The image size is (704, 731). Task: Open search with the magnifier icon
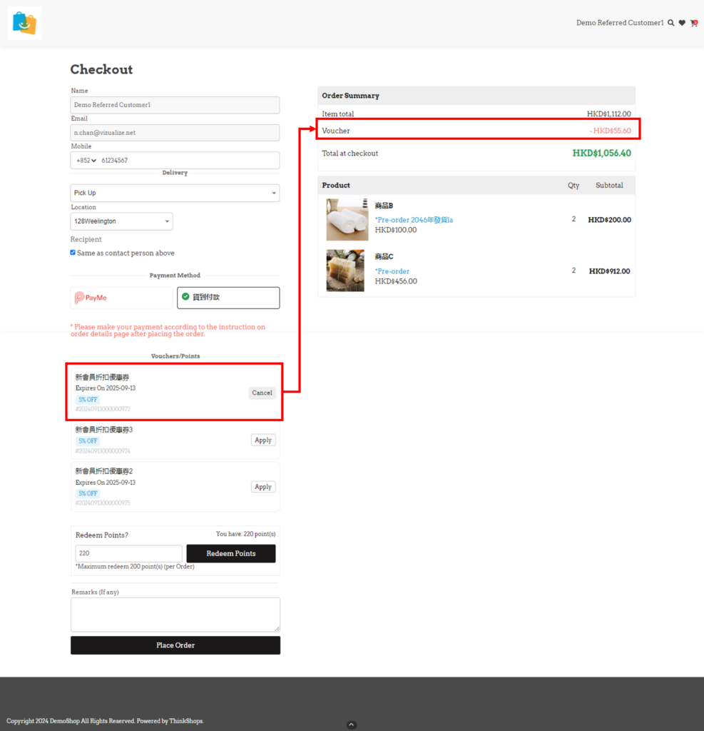point(670,23)
